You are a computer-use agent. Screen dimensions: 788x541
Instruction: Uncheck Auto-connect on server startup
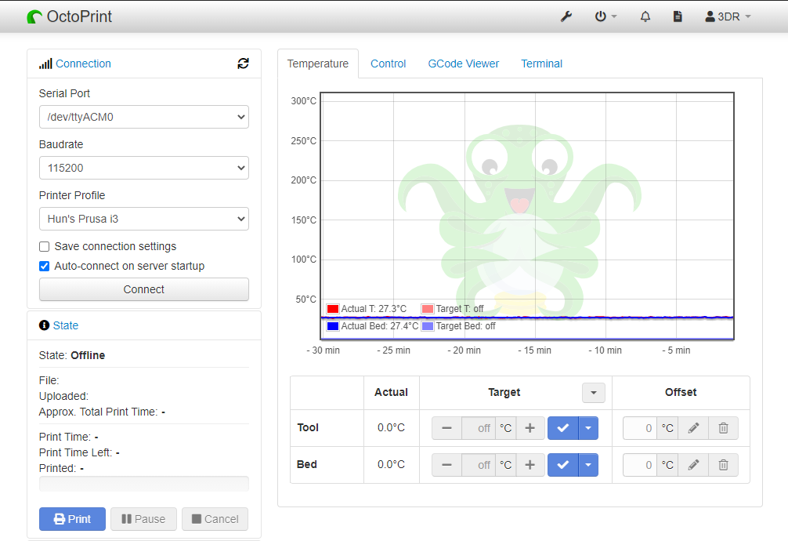tap(44, 267)
